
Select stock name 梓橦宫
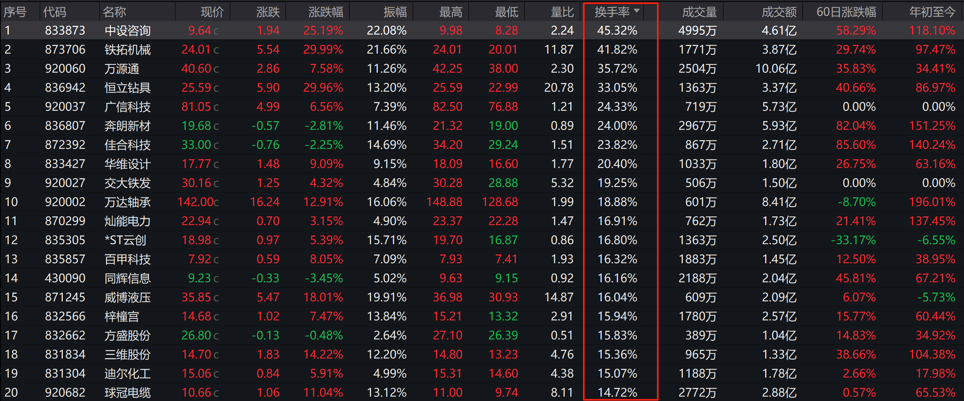[122, 316]
